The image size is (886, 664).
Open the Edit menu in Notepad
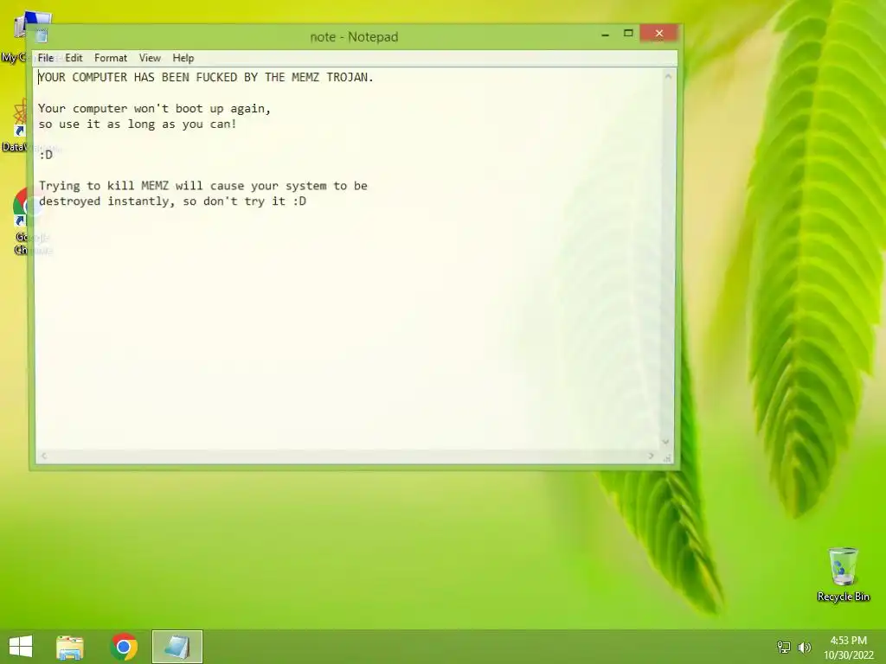coord(74,58)
